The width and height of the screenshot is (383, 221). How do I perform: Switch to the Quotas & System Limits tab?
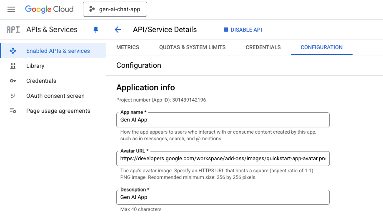click(192, 47)
